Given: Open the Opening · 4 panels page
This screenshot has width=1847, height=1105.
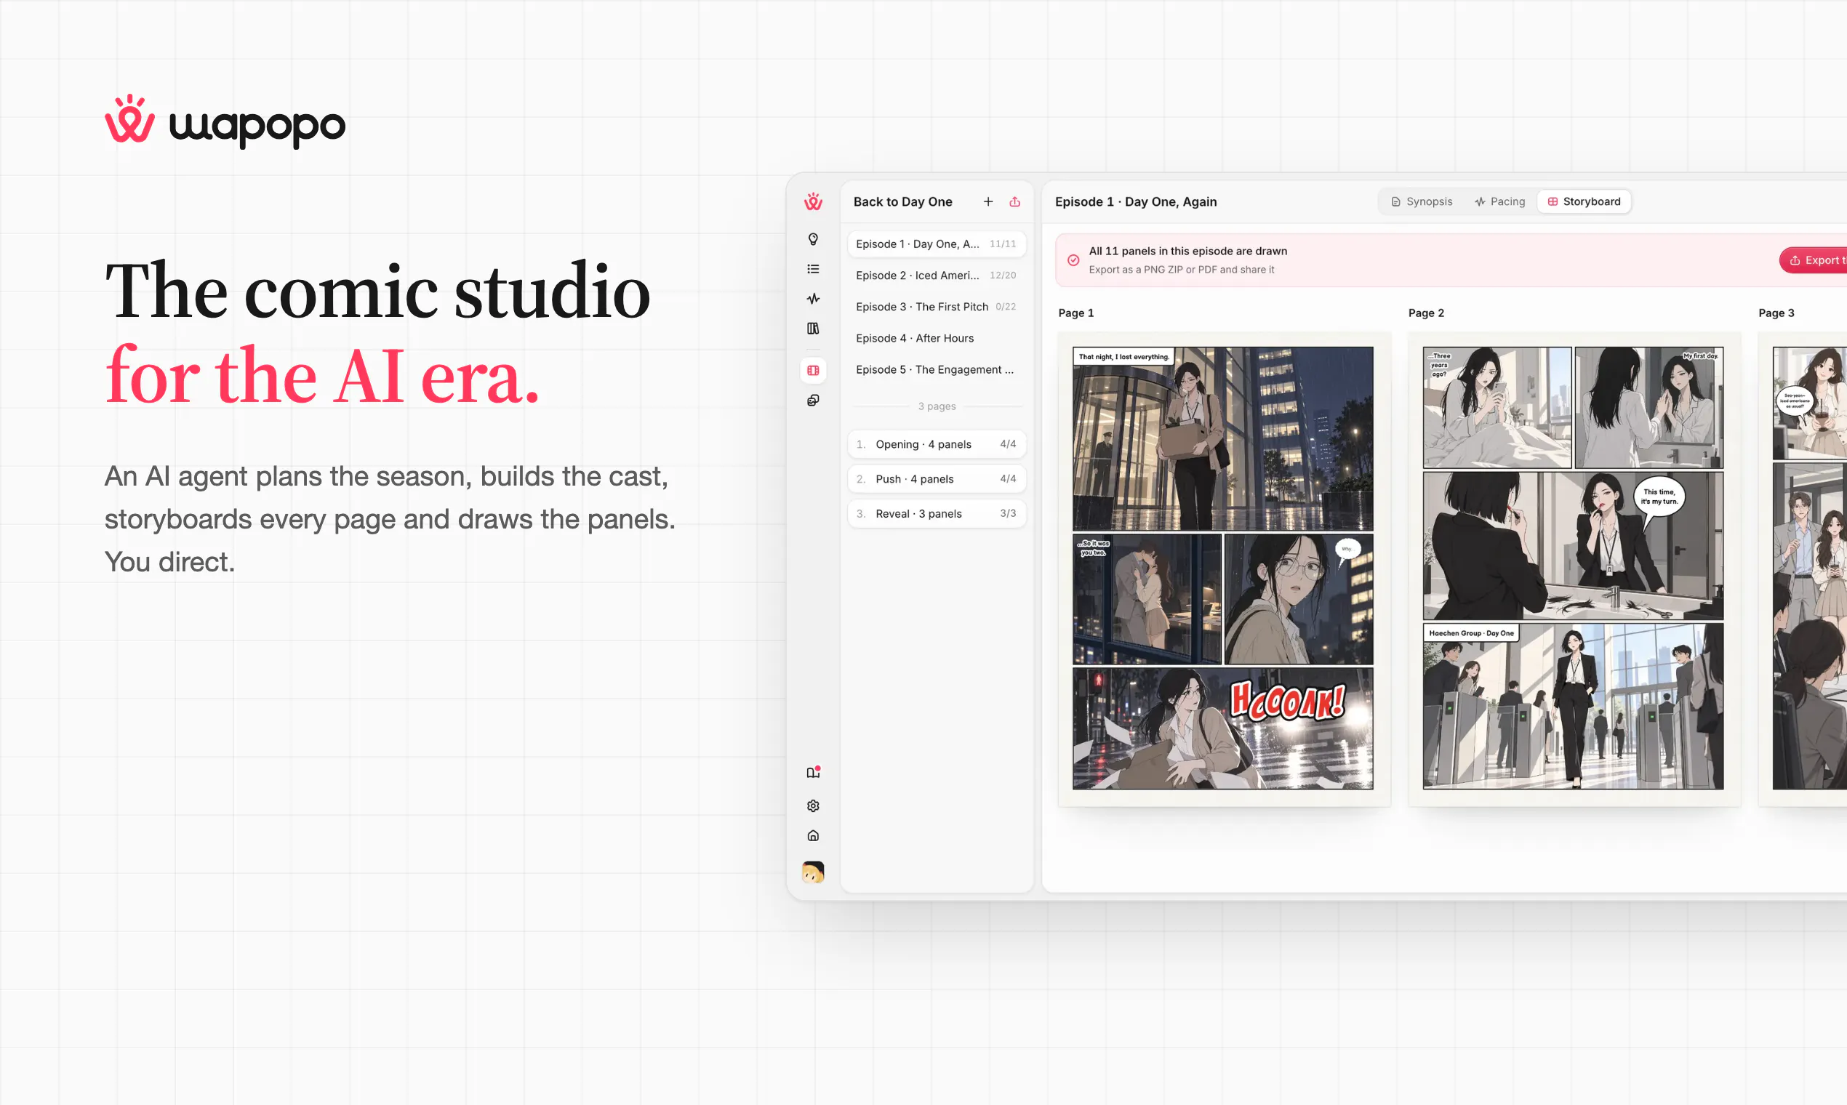Looking at the screenshot, I should (936, 443).
